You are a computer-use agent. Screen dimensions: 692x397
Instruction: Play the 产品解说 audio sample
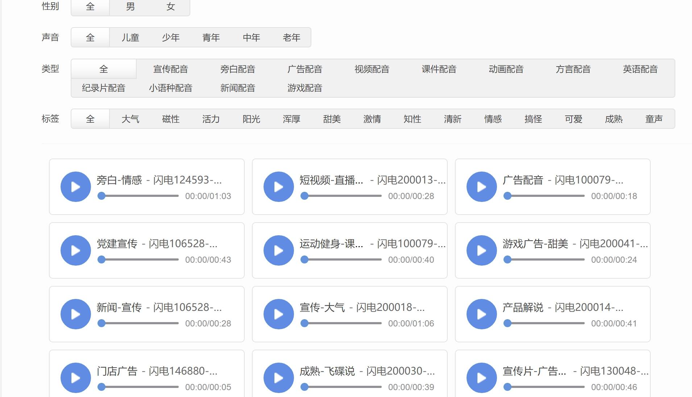click(481, 314)
